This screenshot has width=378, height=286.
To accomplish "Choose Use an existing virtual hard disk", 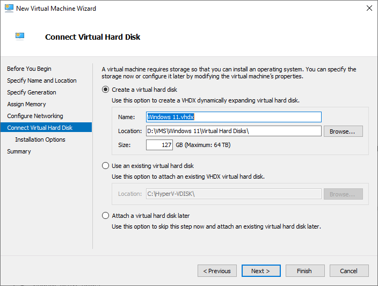I will coord(106,166).
